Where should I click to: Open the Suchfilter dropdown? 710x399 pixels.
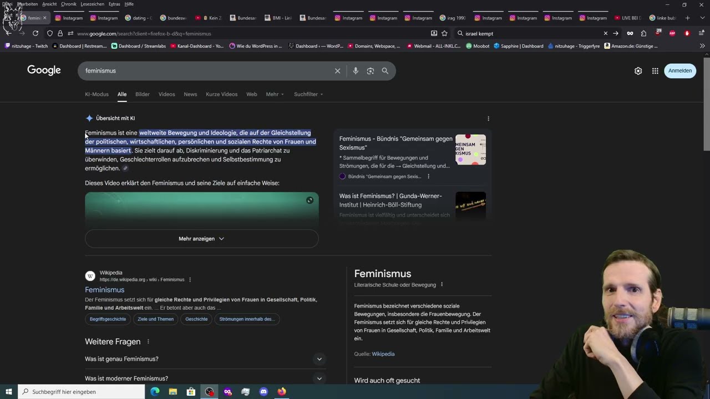(308, 94)
